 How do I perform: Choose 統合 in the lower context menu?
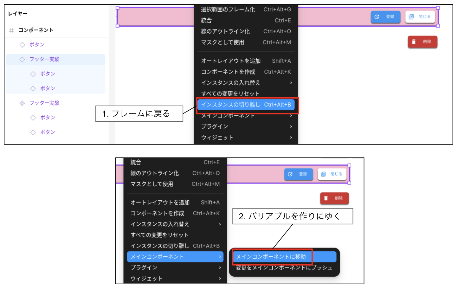point(175,162)
